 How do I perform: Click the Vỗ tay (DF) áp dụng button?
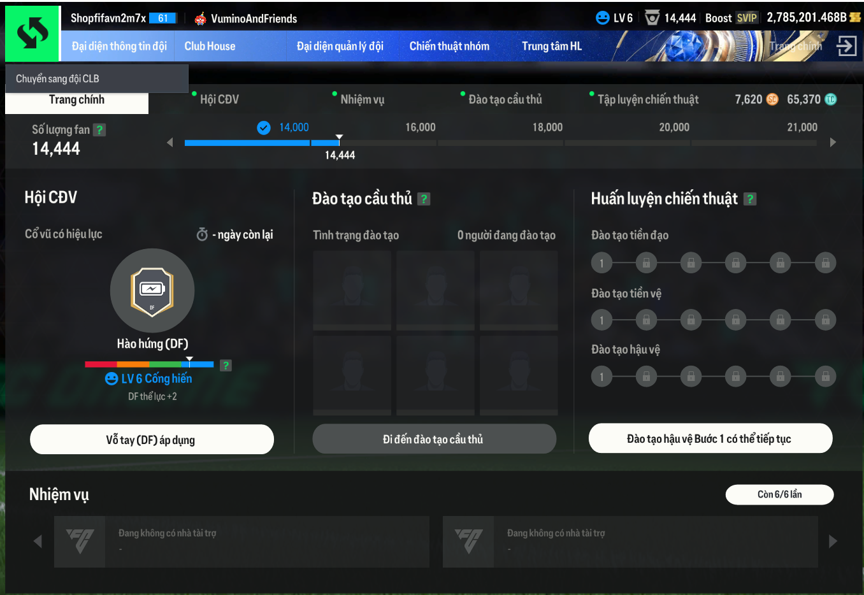[x=152, y=440]
